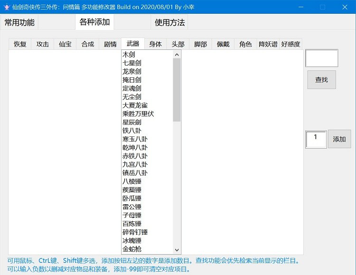Screen dimensions: 356x275
Task: Select 大夏龙雀 in the weapon list
Action: (x=147, y=105)
